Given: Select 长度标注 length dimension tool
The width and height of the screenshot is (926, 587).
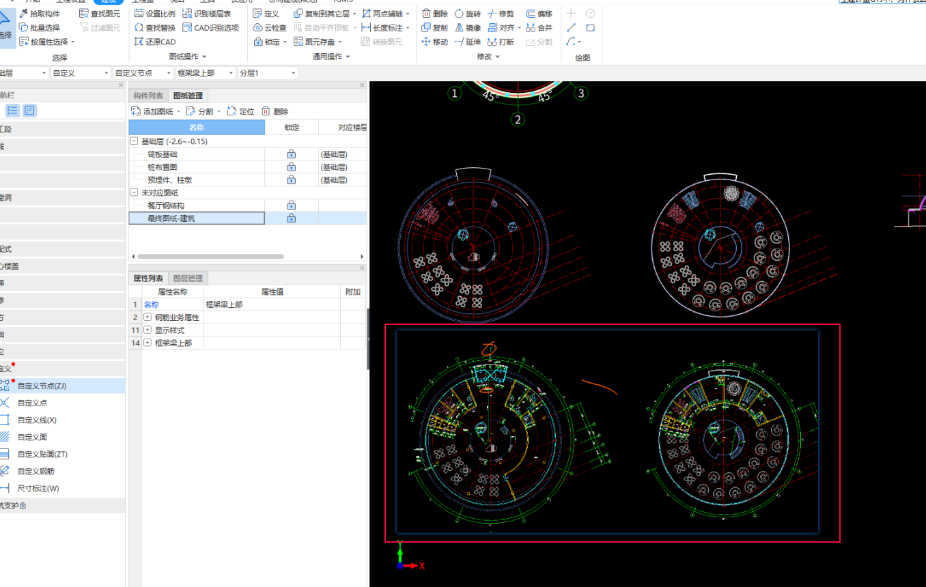Looking at the screenshot, I should pyautogui.click(x=382, y=28).
